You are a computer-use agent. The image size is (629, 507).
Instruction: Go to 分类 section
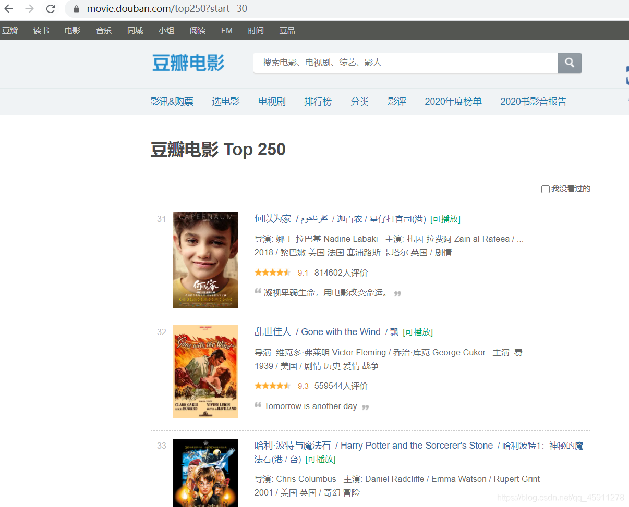click(x=360, y=102)
